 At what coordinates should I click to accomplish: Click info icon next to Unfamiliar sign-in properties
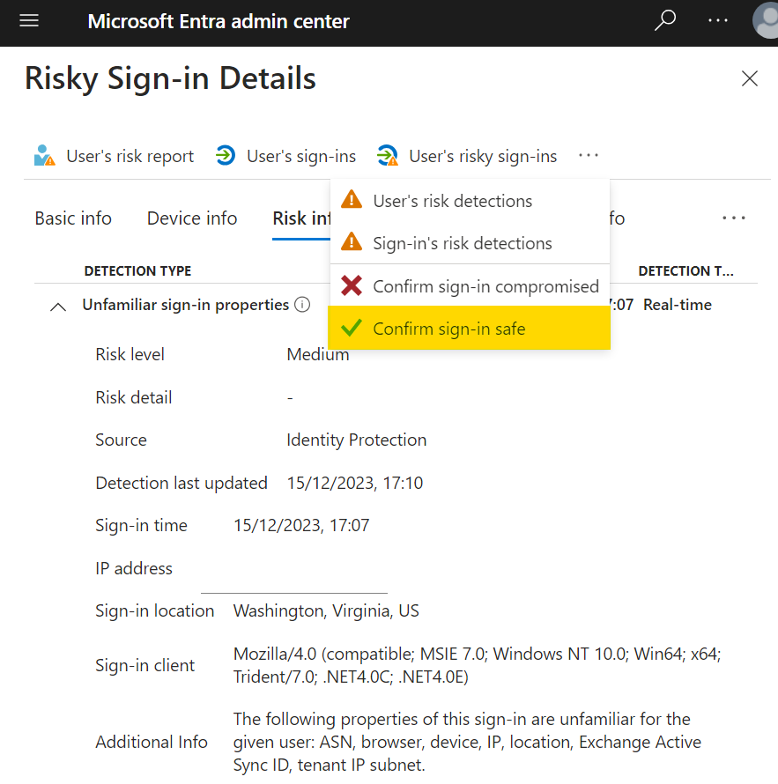pyautogui.click(x=302, y=304)
